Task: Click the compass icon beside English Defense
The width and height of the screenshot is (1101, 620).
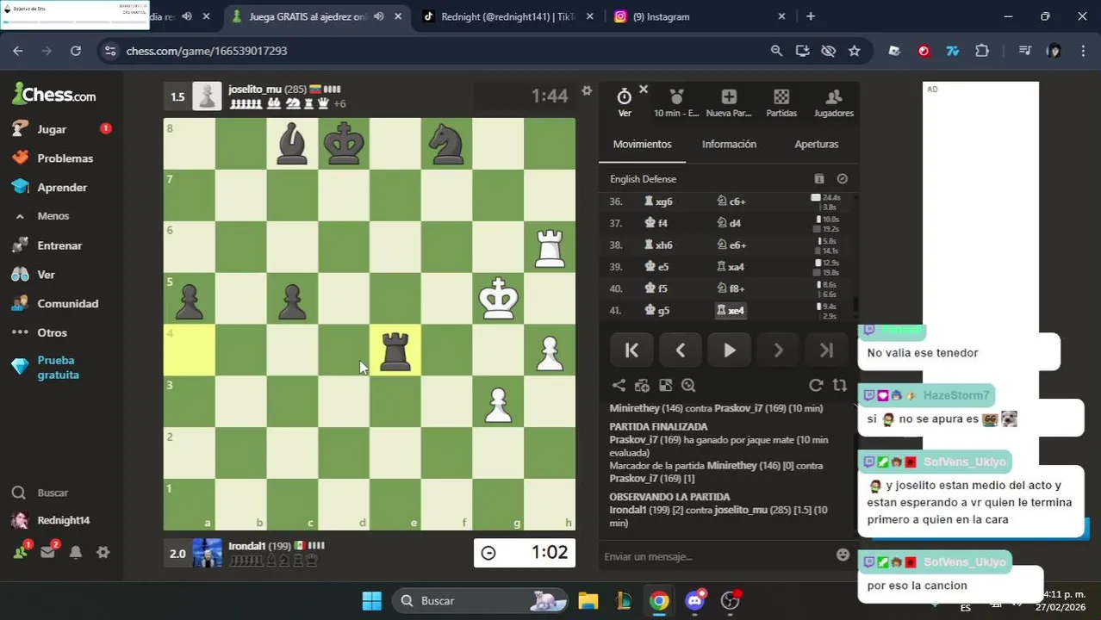Action: (x=843, y=179)
